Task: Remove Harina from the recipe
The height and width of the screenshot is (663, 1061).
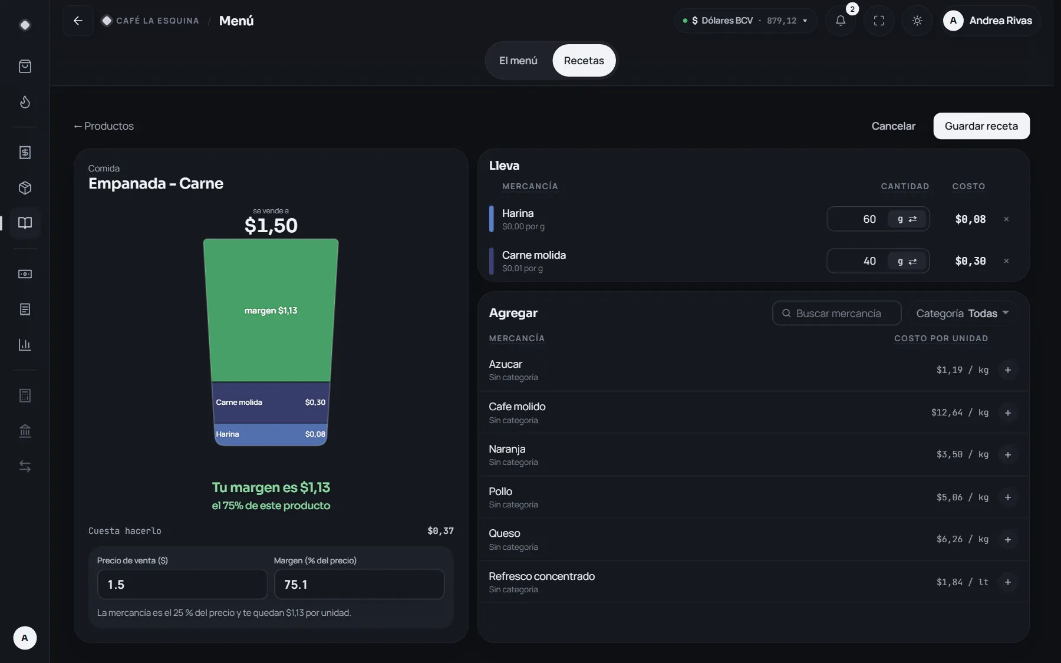Action: [x=1006, y=219]
